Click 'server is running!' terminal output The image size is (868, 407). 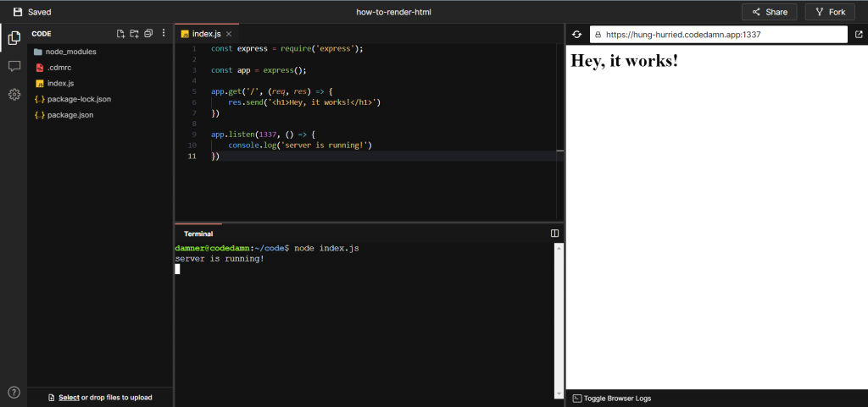point(220,258)
